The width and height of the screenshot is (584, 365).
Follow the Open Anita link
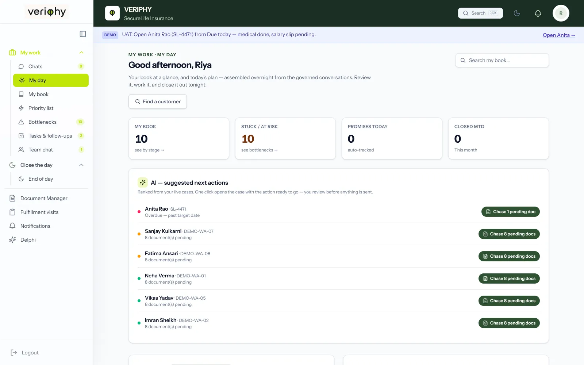[559, 35]
